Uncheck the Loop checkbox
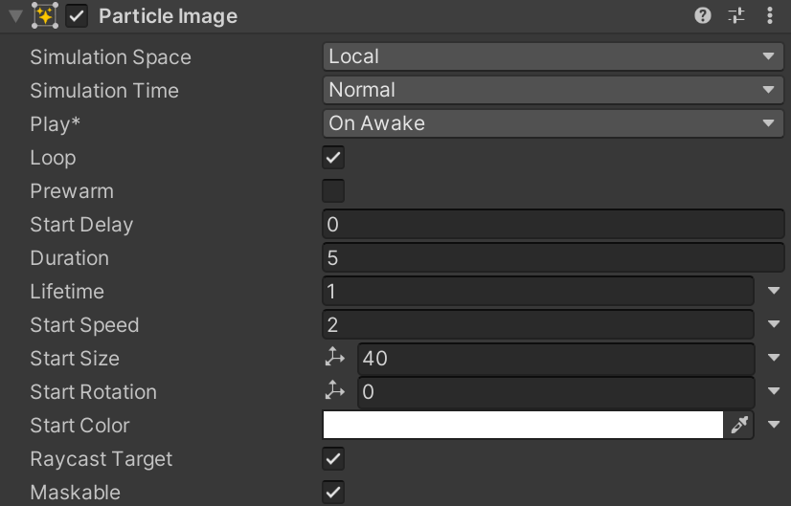Viewport: 791px width, 506px height. tap(333, 157)
